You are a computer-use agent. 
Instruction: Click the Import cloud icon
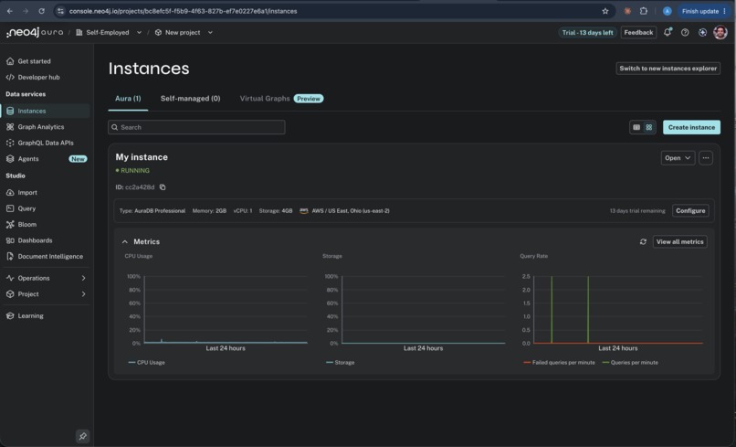click(x=10, y=193)
